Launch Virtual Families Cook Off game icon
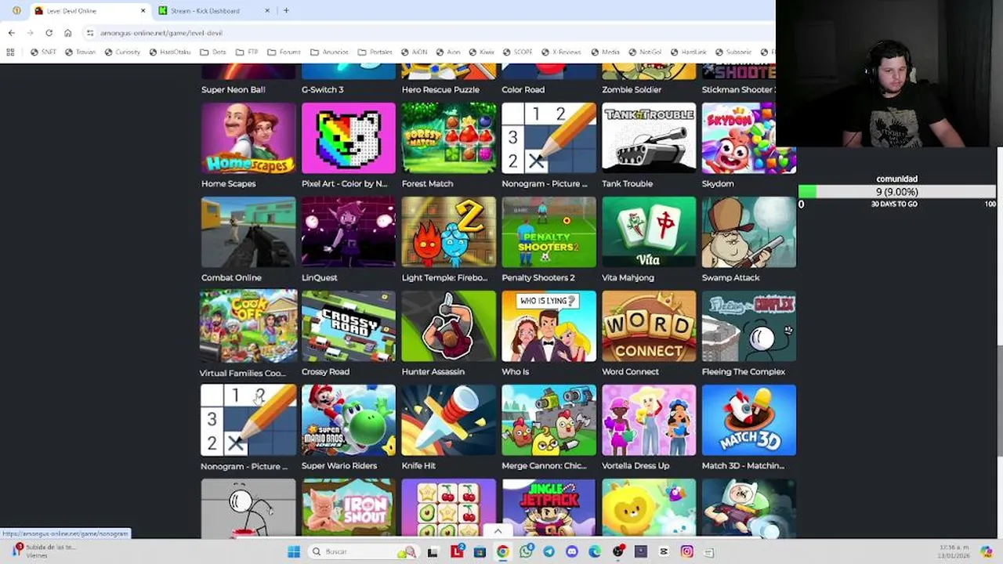The image size is (1003, 564). 248,326
